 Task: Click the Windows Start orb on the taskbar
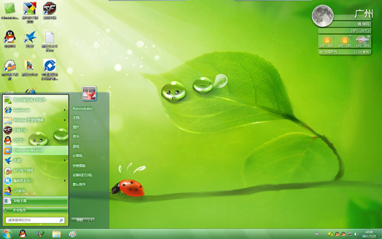[x=6, y=234]
